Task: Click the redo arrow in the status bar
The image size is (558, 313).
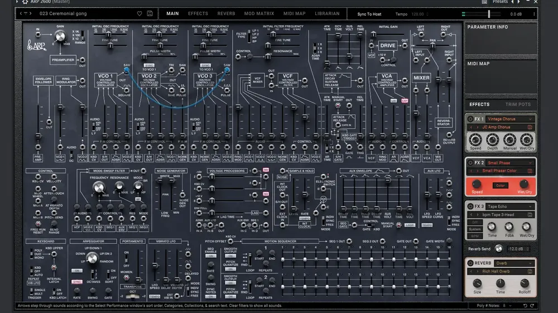Action: 532,306
